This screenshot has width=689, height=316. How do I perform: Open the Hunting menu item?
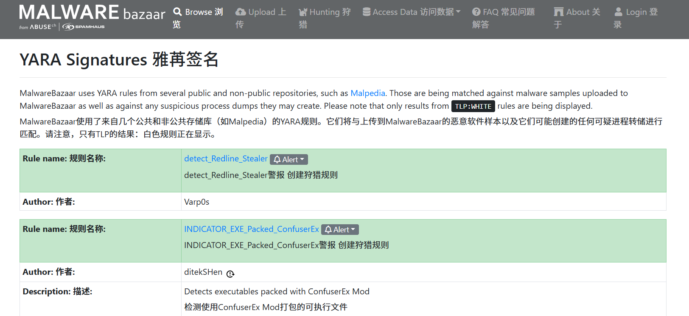coord(325,18)
